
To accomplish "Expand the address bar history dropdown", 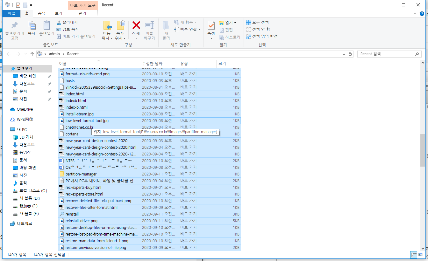I will click(344, 54).
